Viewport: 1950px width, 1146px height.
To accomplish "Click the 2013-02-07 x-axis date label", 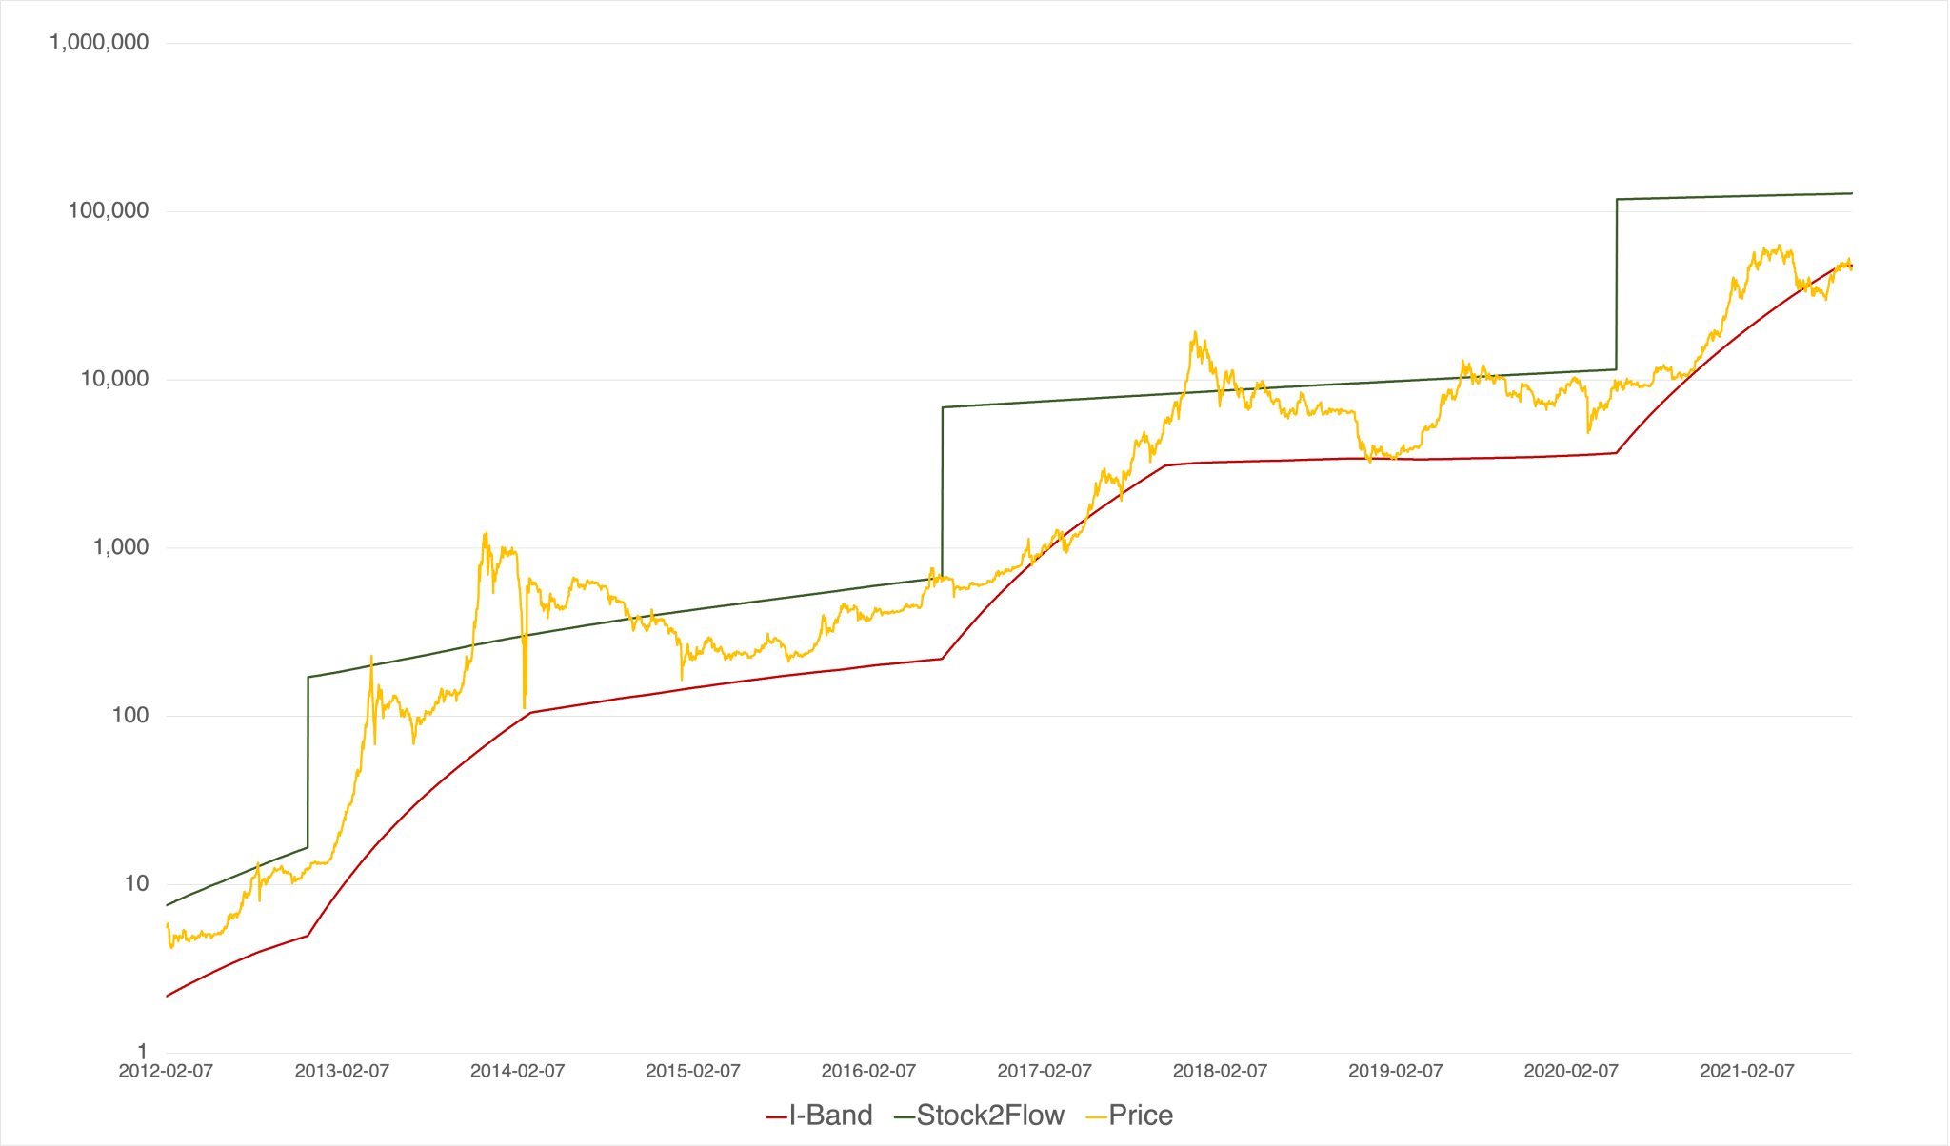I will point(342,1071).
